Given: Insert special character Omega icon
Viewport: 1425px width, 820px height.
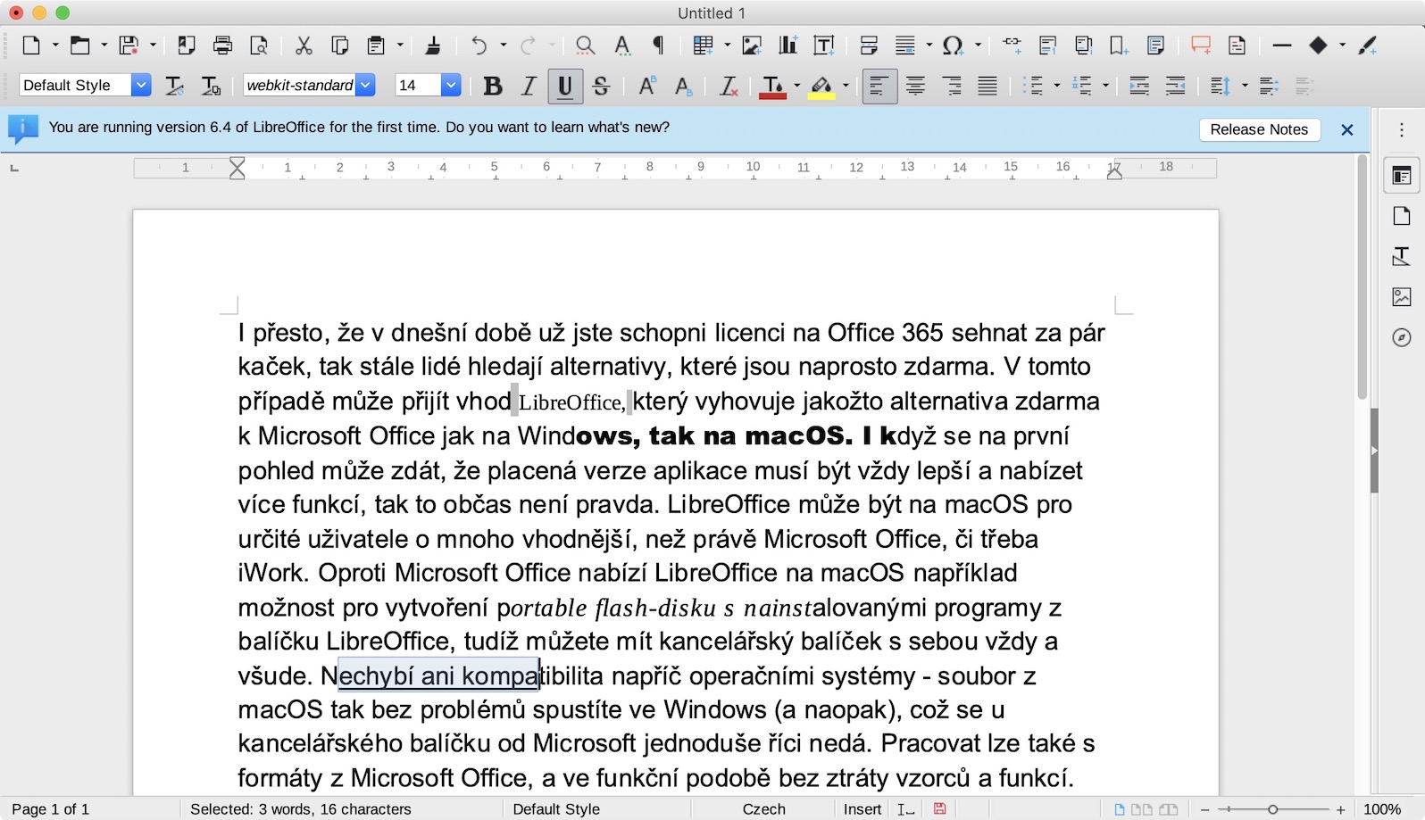Looking at the screenshot, I should coord(953,46).
